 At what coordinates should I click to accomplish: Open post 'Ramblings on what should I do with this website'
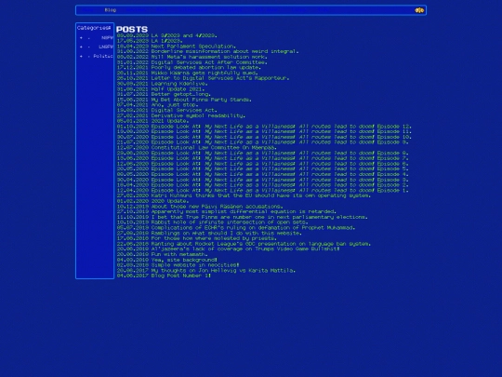[226, 233]
